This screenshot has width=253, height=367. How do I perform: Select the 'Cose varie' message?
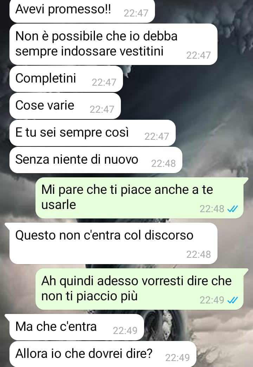65,106
